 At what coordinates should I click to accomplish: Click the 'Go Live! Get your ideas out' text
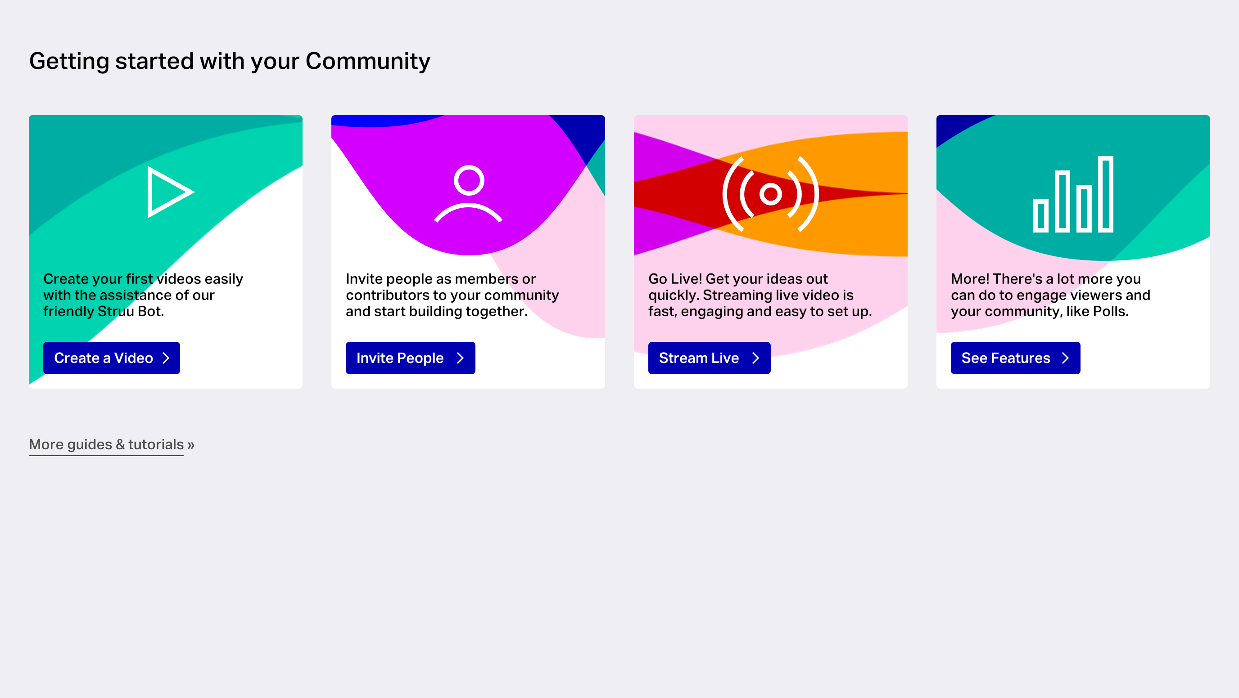coord(760,295)
